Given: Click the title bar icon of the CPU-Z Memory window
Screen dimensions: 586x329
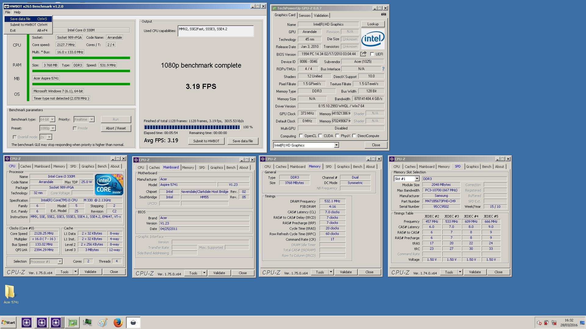Looking at the screenshot, I should pyautogui.click(x=262, y=159).
